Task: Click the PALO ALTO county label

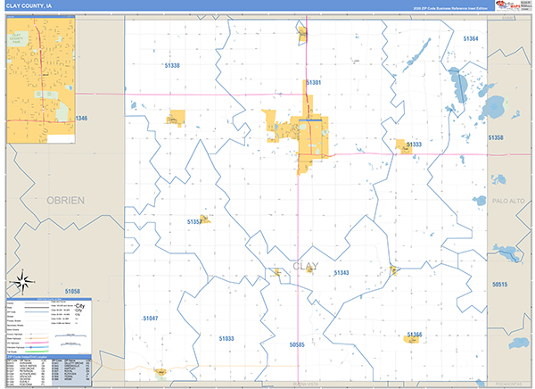Action: point(511,203)
